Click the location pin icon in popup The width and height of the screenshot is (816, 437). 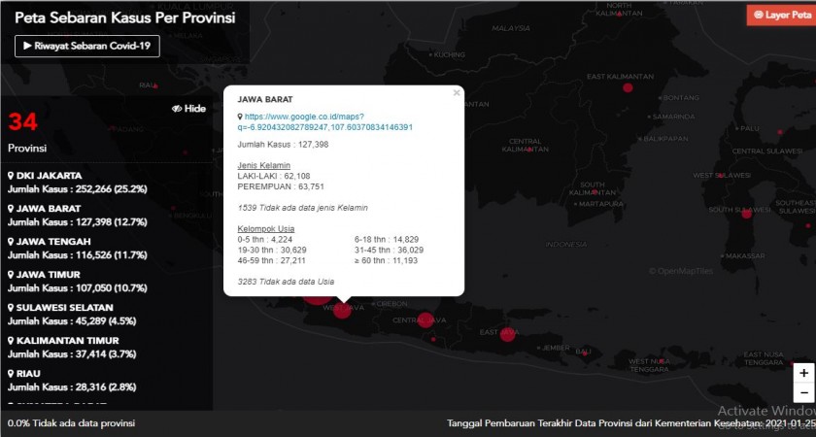click(240, 118)
